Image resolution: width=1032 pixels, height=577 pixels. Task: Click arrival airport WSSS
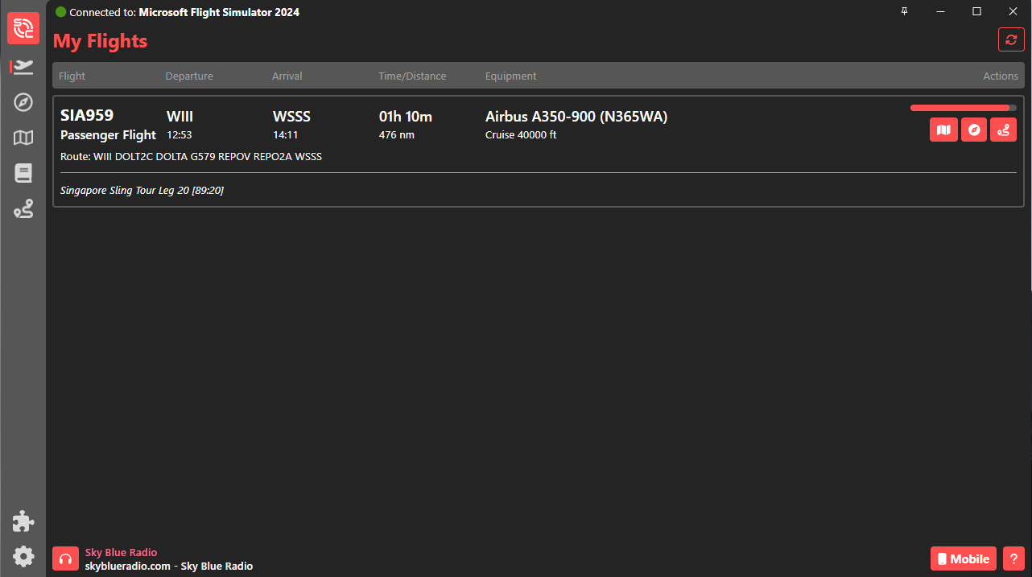coord(291,117)
